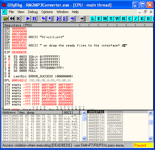Click the Address column header in dump
Viewport: 155px width, 150px height.
[10, 113]
